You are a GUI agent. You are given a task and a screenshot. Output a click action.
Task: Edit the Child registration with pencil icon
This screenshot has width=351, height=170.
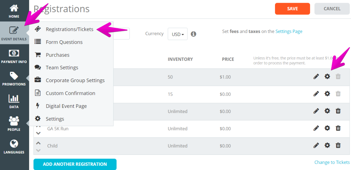pos(316,145)
